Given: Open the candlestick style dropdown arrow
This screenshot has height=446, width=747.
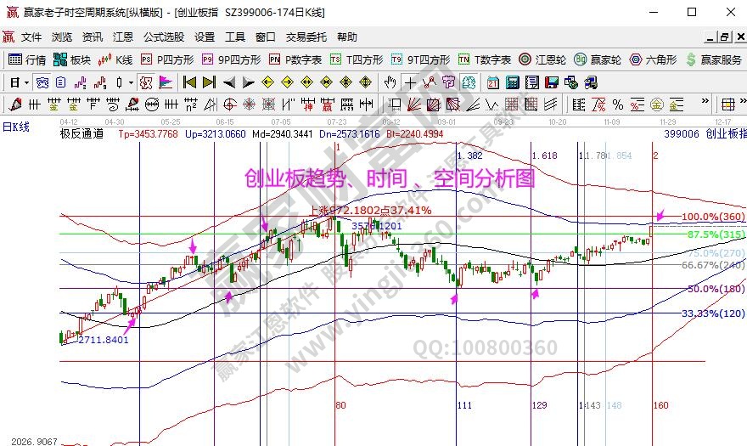Looking at the screenshot, I should click(x=130, y=82).
